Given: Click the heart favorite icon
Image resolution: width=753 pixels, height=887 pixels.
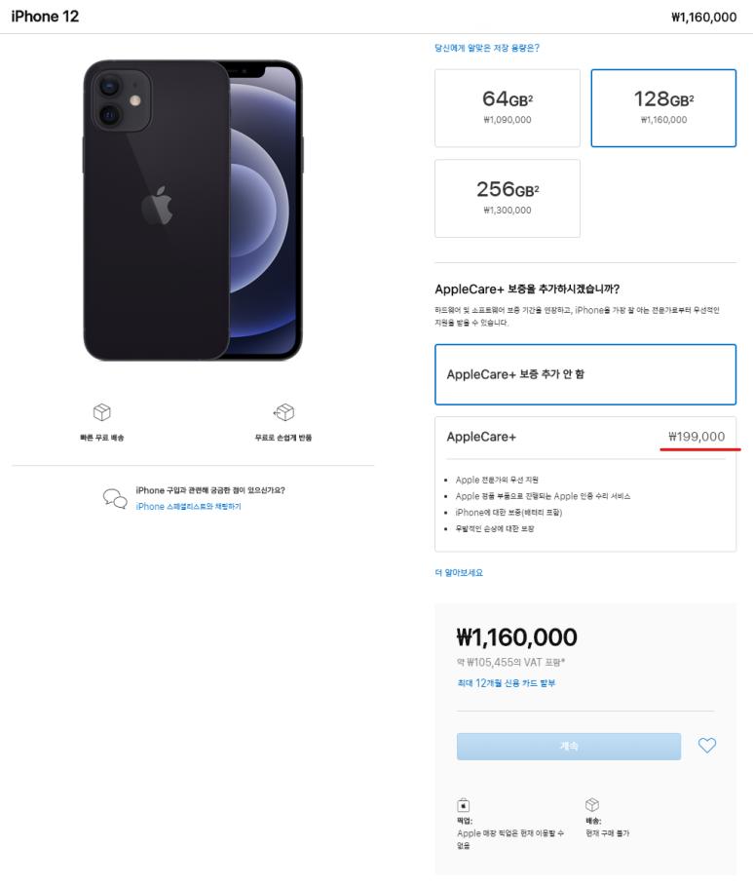Looking at the screenshot, I should pyautogui.click(x=707, y=746).
